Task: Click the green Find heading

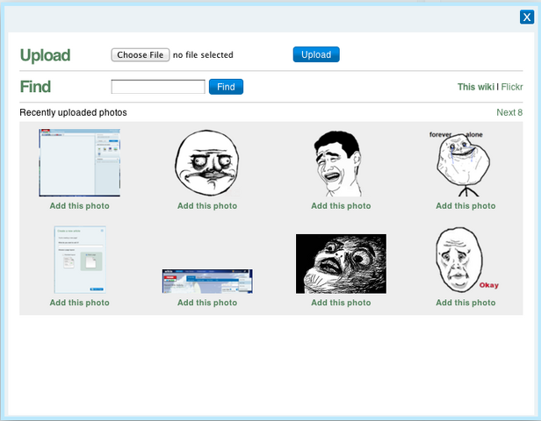Action: (35, 87)
